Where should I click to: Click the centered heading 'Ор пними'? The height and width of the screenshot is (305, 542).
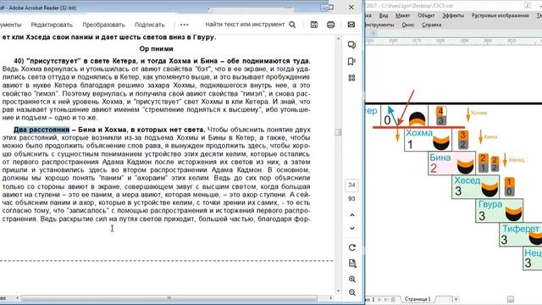156,49
